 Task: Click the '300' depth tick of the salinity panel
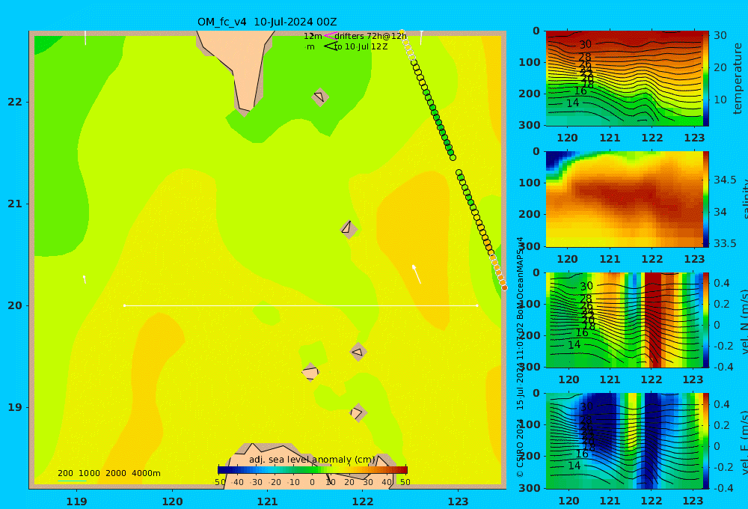tap(530, 246)
